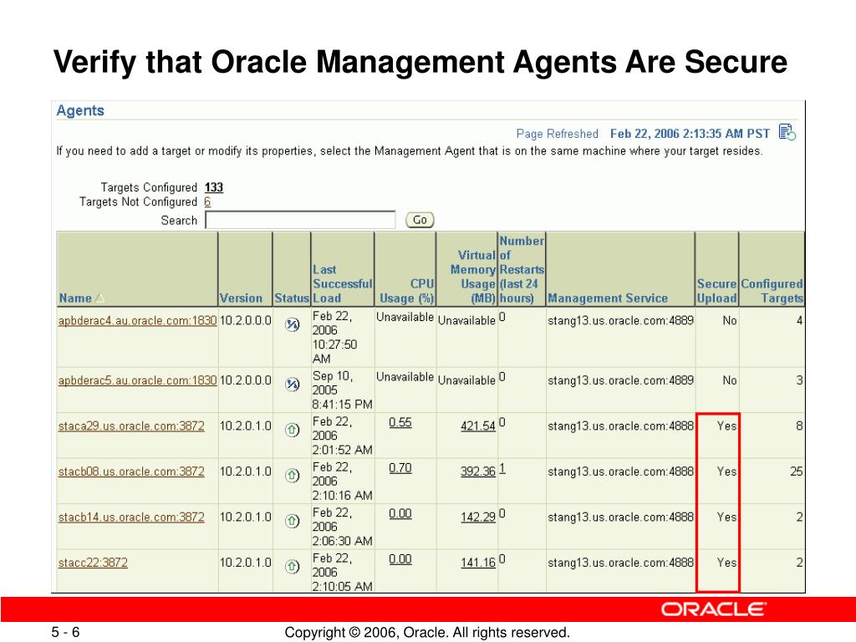Sort by Configured Targets column header
Screen dimensions: 856x642
click(x=772, y=291)
